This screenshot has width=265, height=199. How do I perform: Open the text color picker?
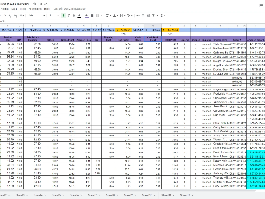(x=79, y=16)
